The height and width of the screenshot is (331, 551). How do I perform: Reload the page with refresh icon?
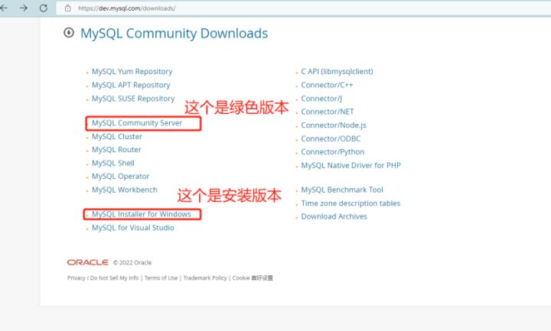click(44, 8)
